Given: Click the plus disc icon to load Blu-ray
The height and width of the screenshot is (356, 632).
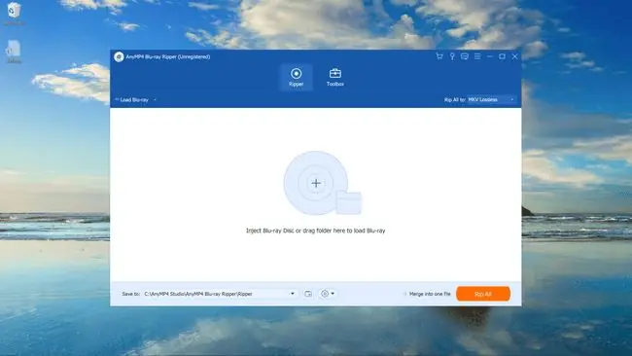Looking at the screenshot, I should coord(316,183).
